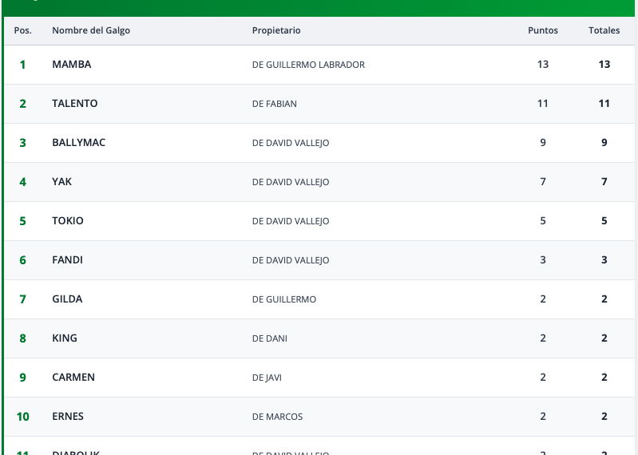Click the 'Pos.' column header
This screenshot has width=638, height=455.
point(23,31)
